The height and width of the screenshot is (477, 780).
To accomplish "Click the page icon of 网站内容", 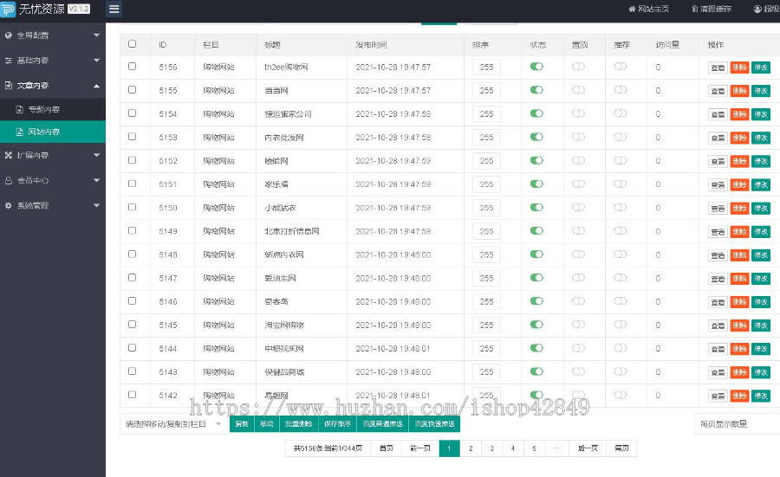I will coord(19,132).
